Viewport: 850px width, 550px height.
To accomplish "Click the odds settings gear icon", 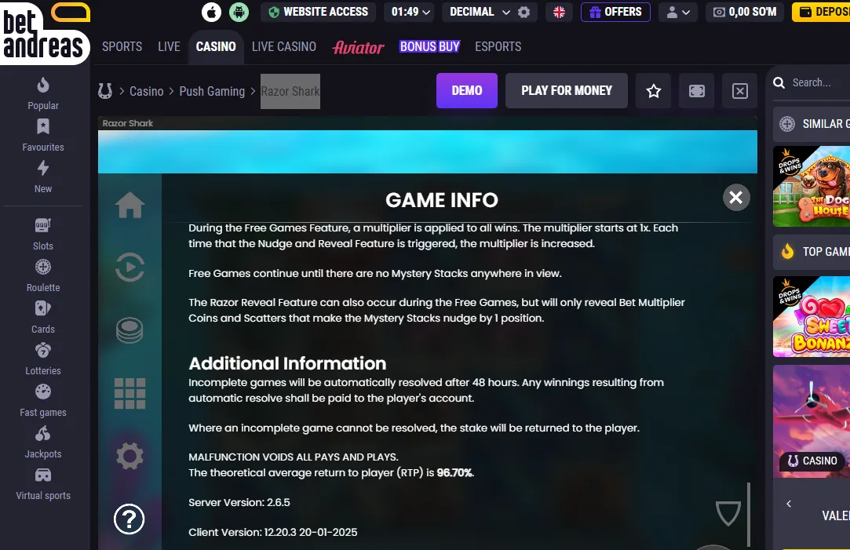I will click(x=523, y=12).
